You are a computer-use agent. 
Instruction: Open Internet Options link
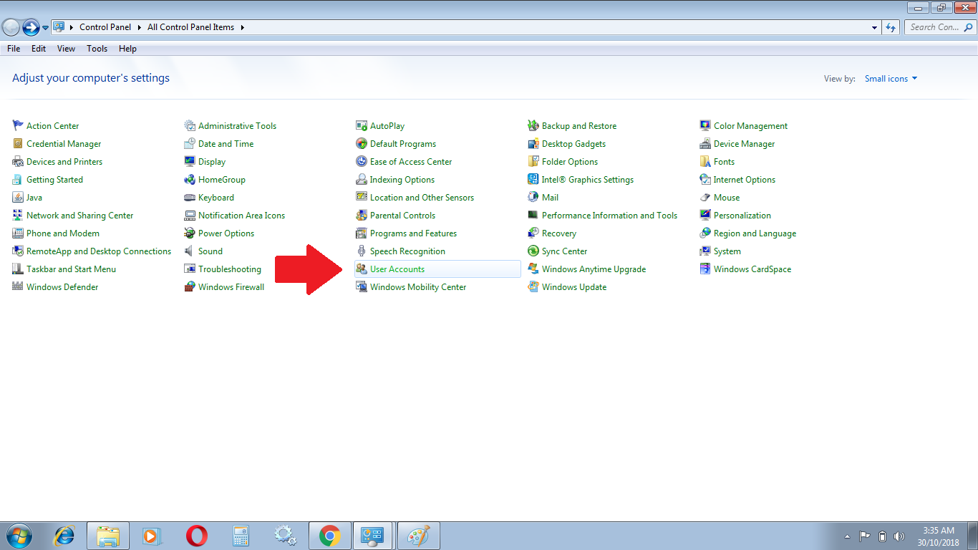(745, 180)
